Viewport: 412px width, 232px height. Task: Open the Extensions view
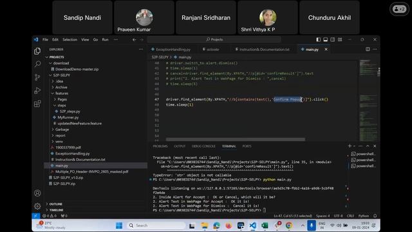pyautogui.click(x=37, y=104)
